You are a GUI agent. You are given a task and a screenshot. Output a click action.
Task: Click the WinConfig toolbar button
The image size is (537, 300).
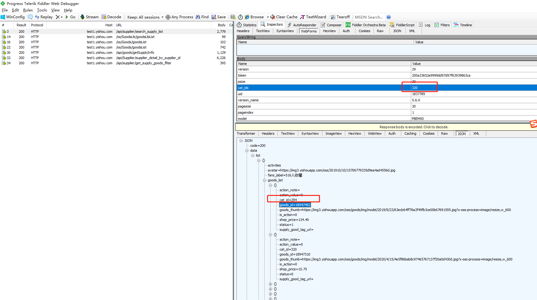(x=13, y=17)
